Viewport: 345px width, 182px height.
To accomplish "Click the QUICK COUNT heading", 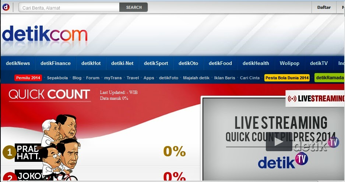I will coord(49,95).
